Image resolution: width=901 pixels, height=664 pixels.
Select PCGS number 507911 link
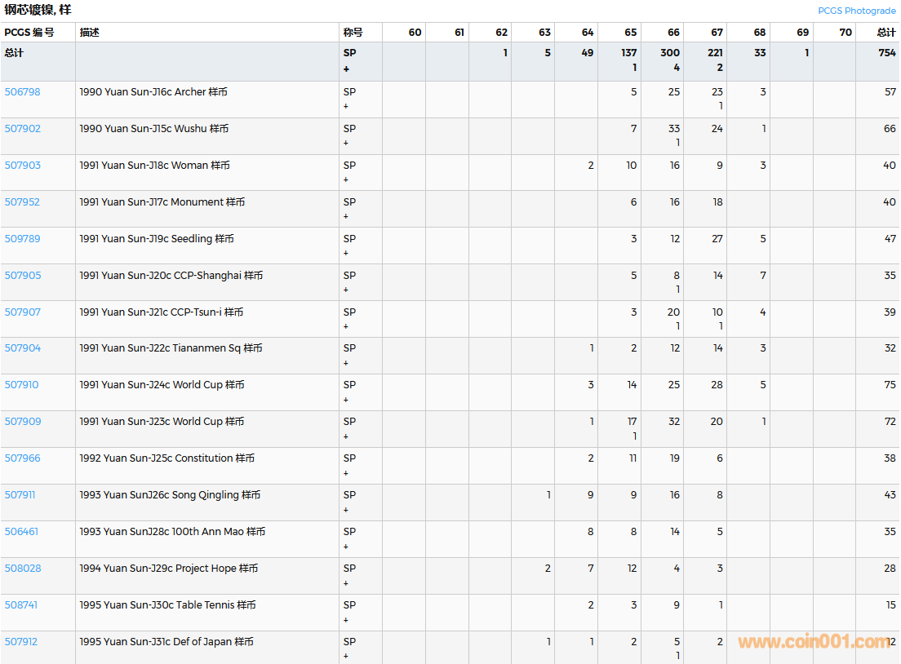pyautogui.click(x=20, y=495)
